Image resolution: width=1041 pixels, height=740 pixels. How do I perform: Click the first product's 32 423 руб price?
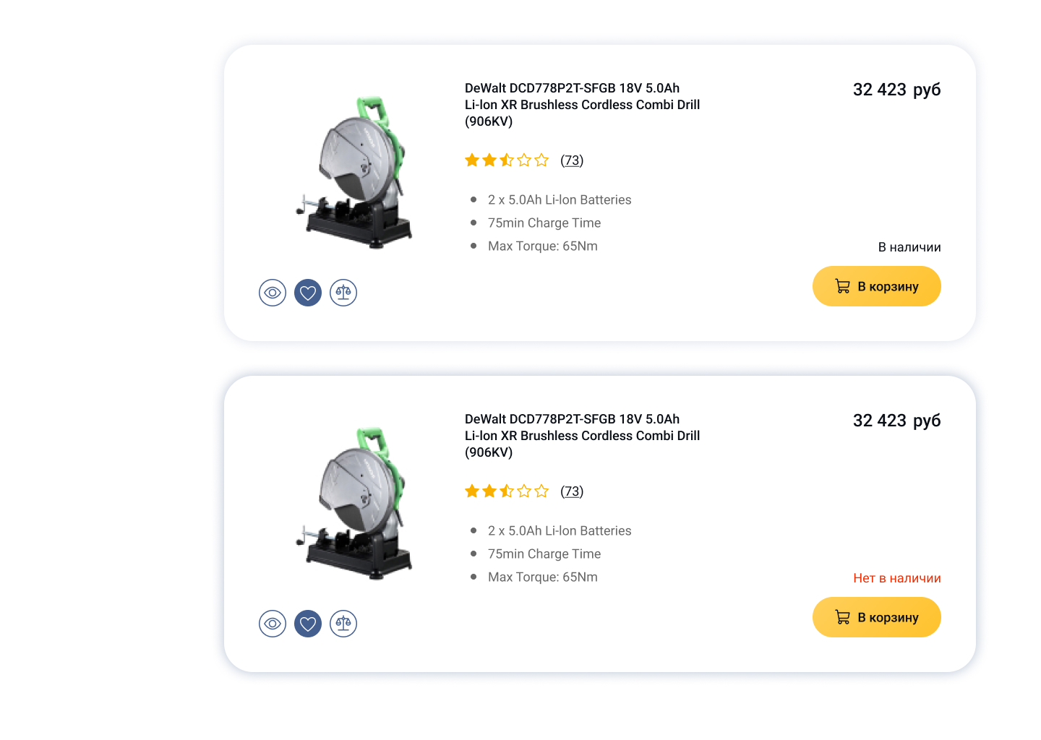point(896,90)
